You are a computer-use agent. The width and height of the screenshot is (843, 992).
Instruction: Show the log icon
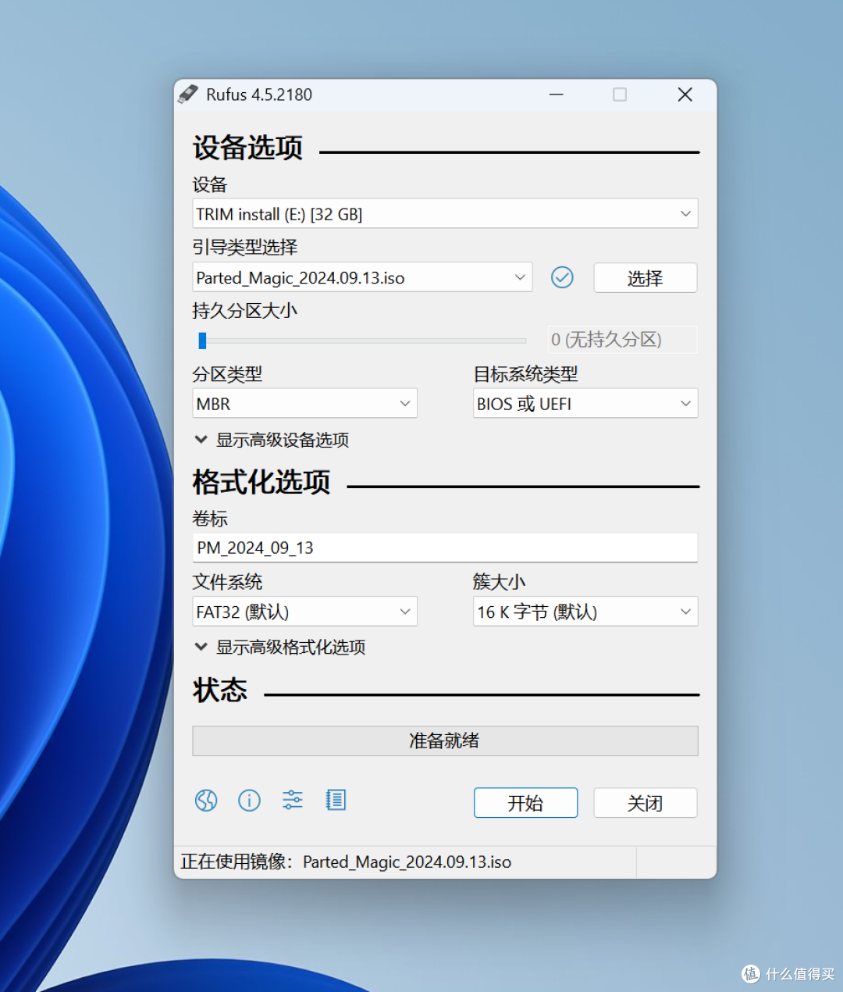[x=336, y=800]
